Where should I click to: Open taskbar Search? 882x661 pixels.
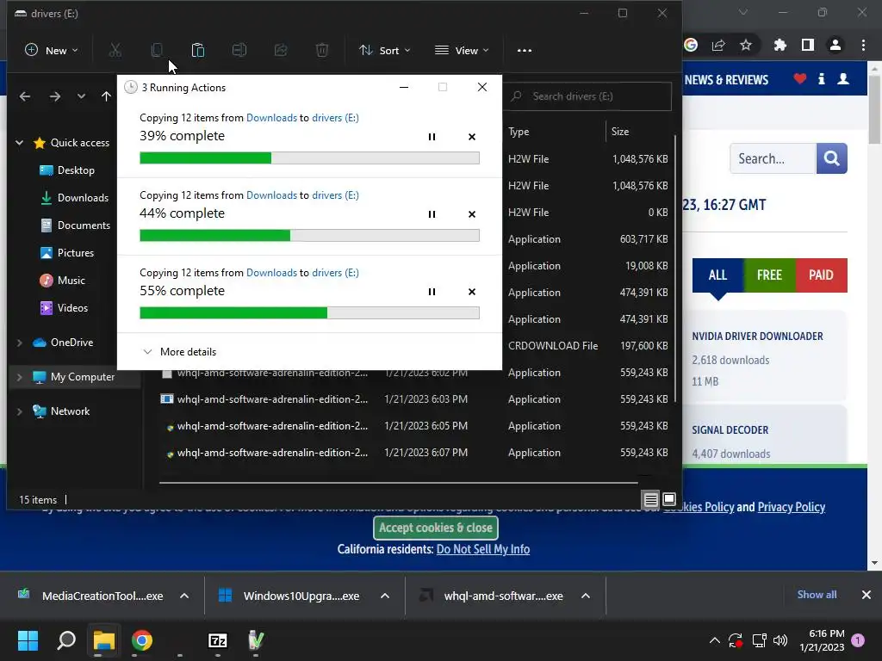pos(66,640)
